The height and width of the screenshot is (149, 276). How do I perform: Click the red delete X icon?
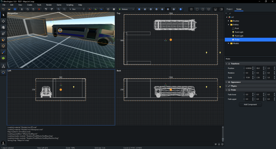[x=40, y=9]
